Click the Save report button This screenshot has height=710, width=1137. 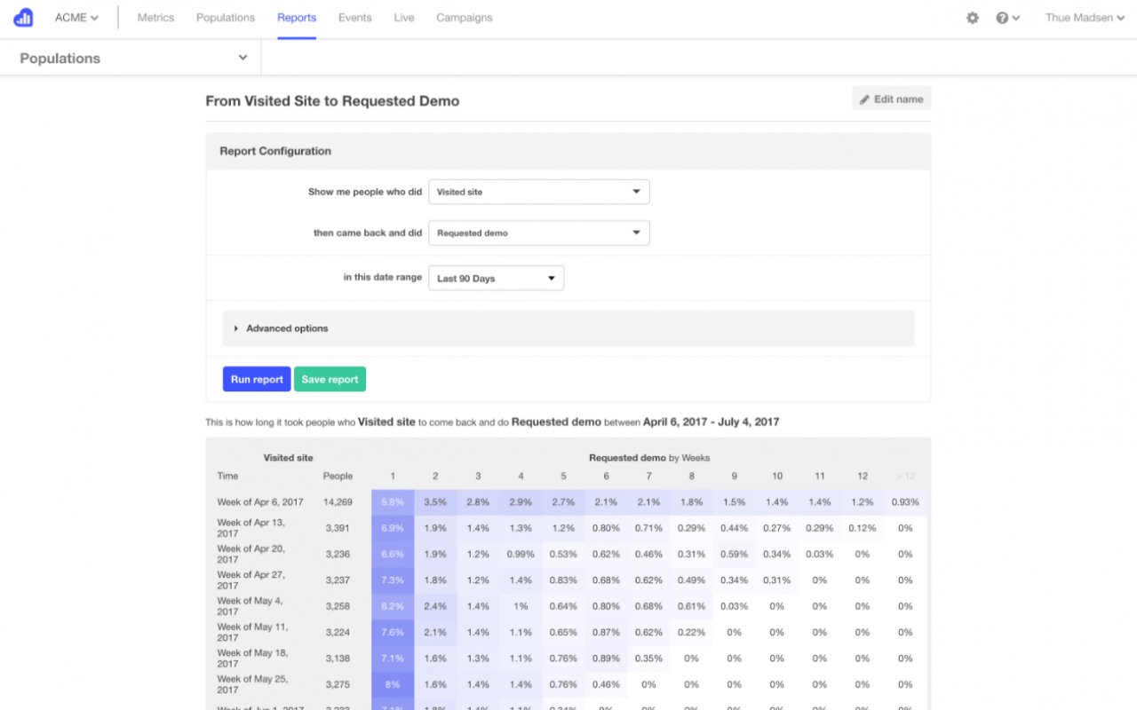coord(330,379)
